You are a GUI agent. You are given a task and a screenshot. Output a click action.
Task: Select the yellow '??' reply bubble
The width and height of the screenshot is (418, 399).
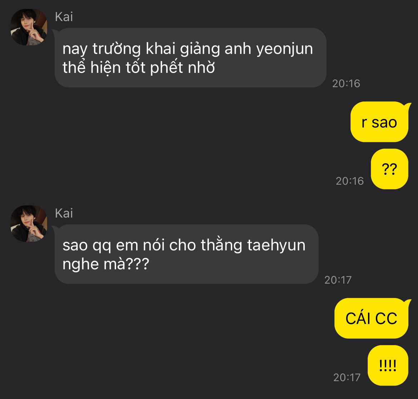tap(389, 169)
